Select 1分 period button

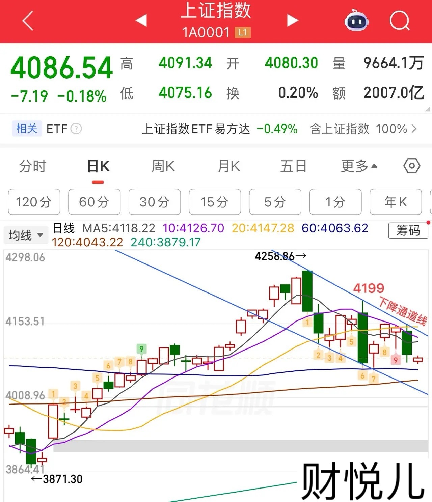(x=335, y=202)
